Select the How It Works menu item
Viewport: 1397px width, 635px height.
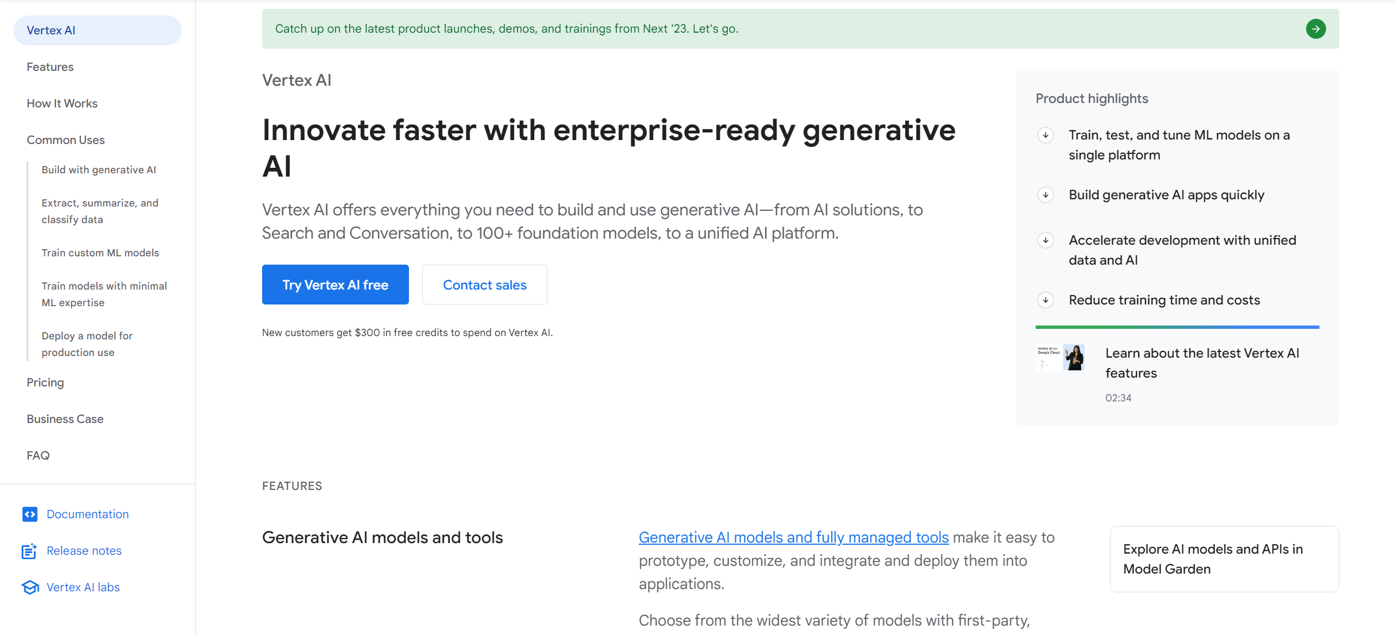[x=63, y=102]
